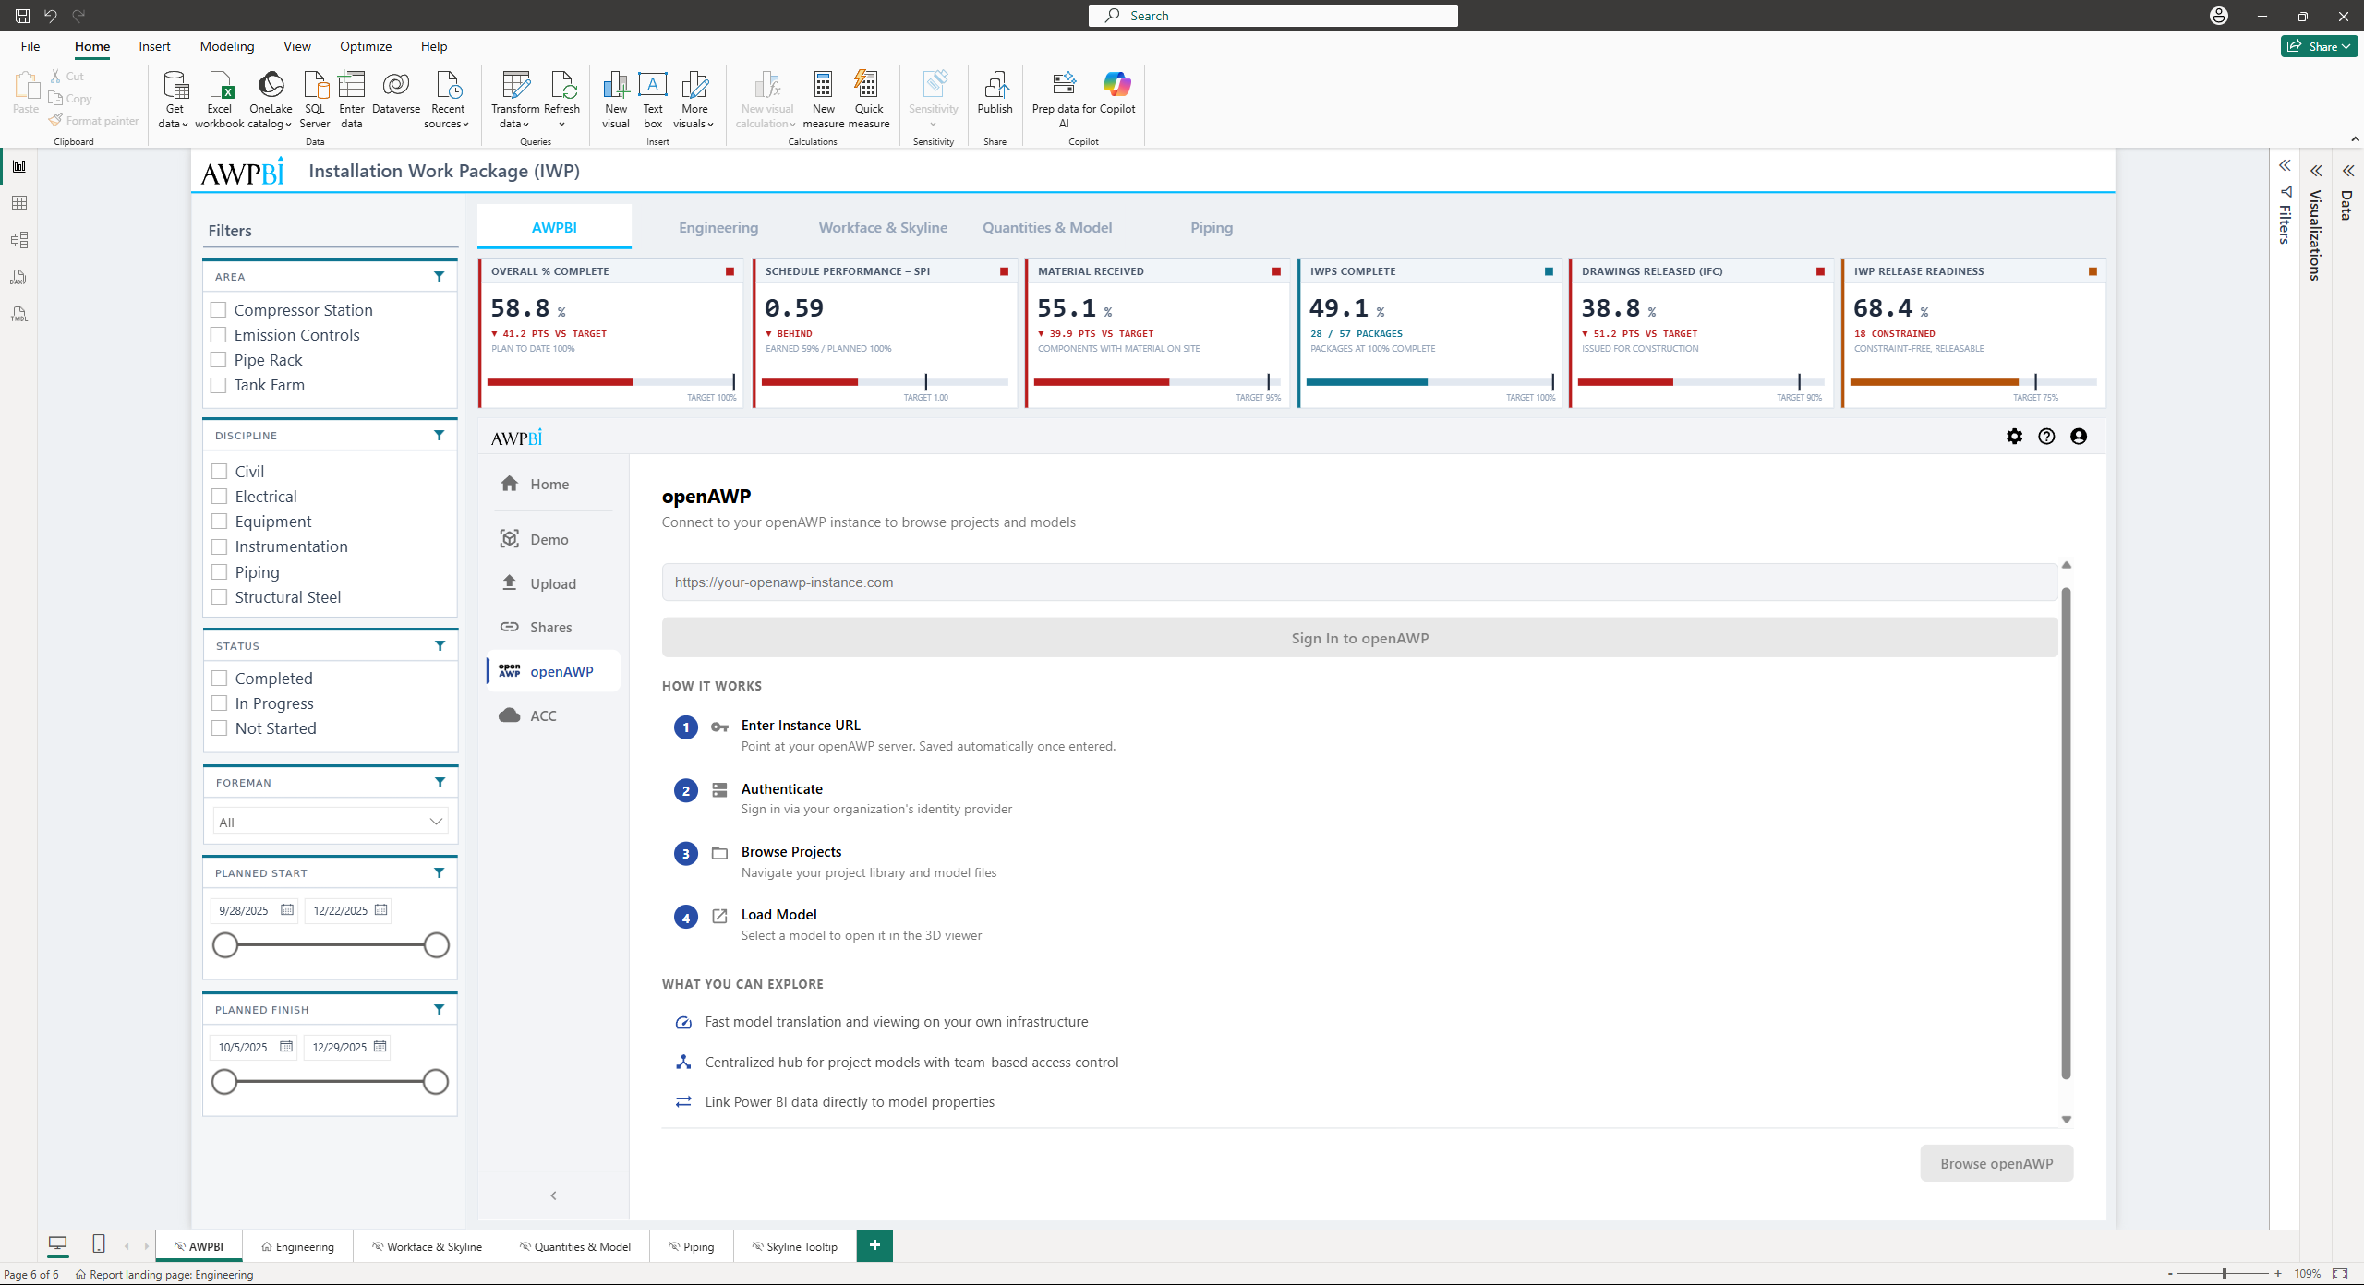Viewport: 2364px width, 1285px height.
Task: Tick the Tank Farm checkbox
Action: pos(219,385)
